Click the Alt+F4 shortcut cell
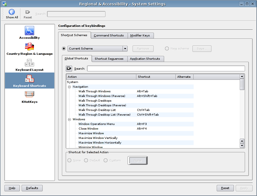This screenshot has width=257, height=196. (x=142, y=129)
